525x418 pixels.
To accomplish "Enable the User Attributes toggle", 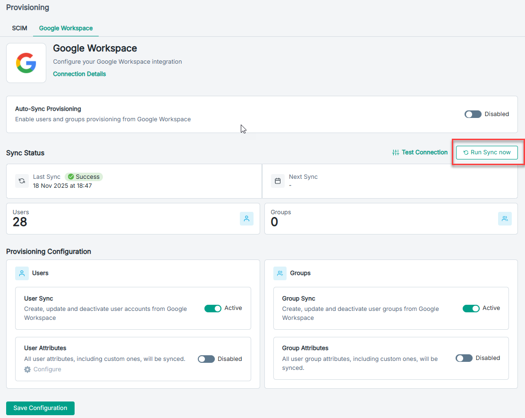I will point(206,359).
